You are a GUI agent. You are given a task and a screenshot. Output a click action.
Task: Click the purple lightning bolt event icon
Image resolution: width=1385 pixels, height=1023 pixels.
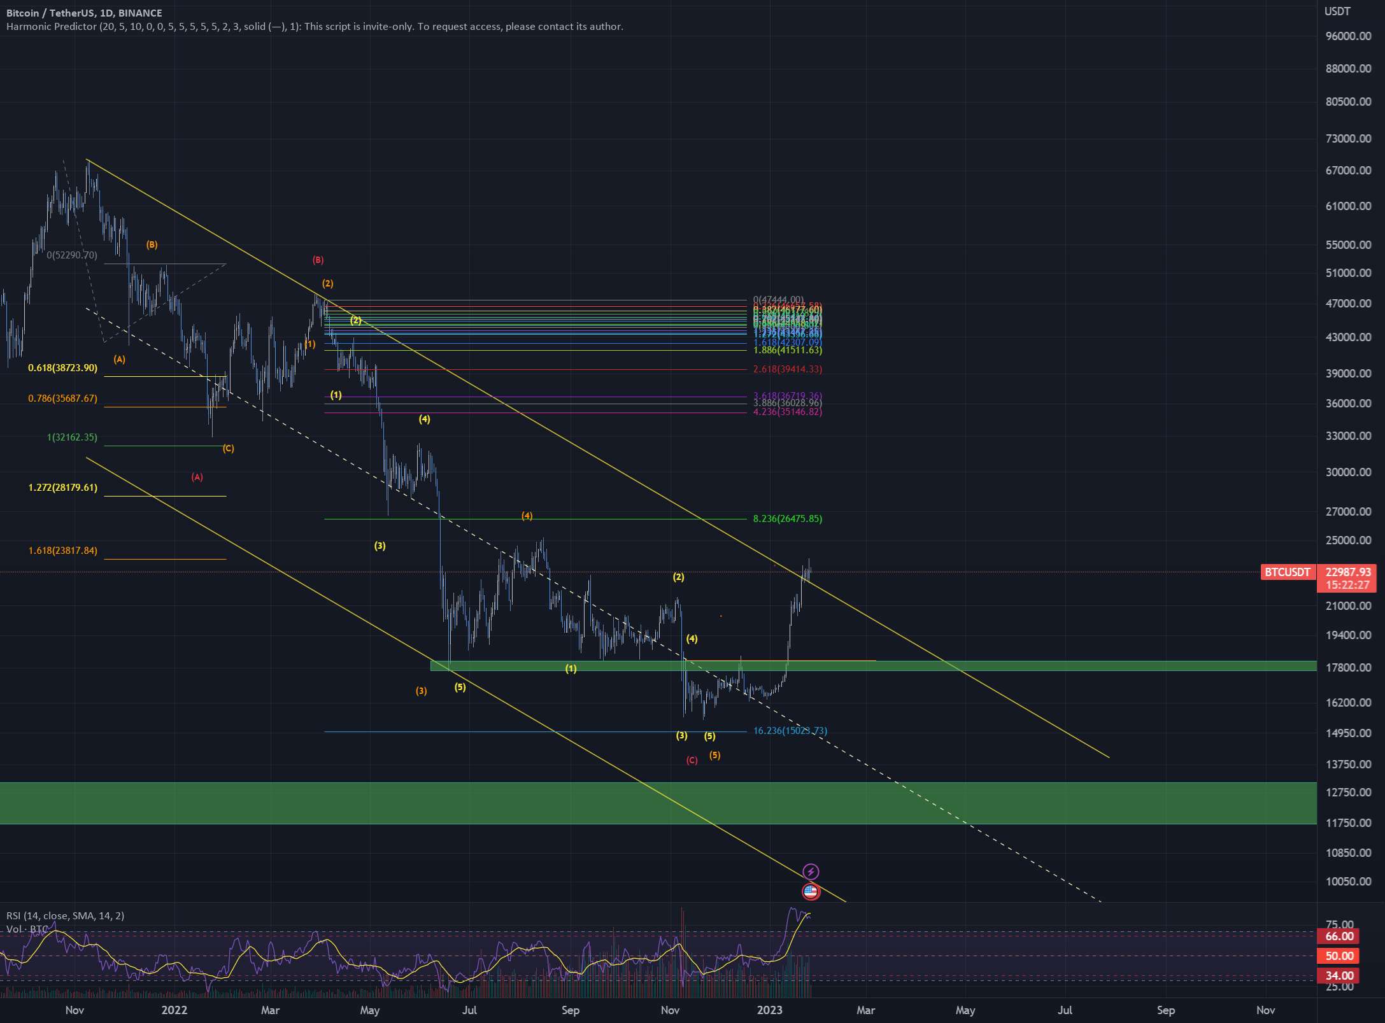pyautogui.click(x=811, y=871)
